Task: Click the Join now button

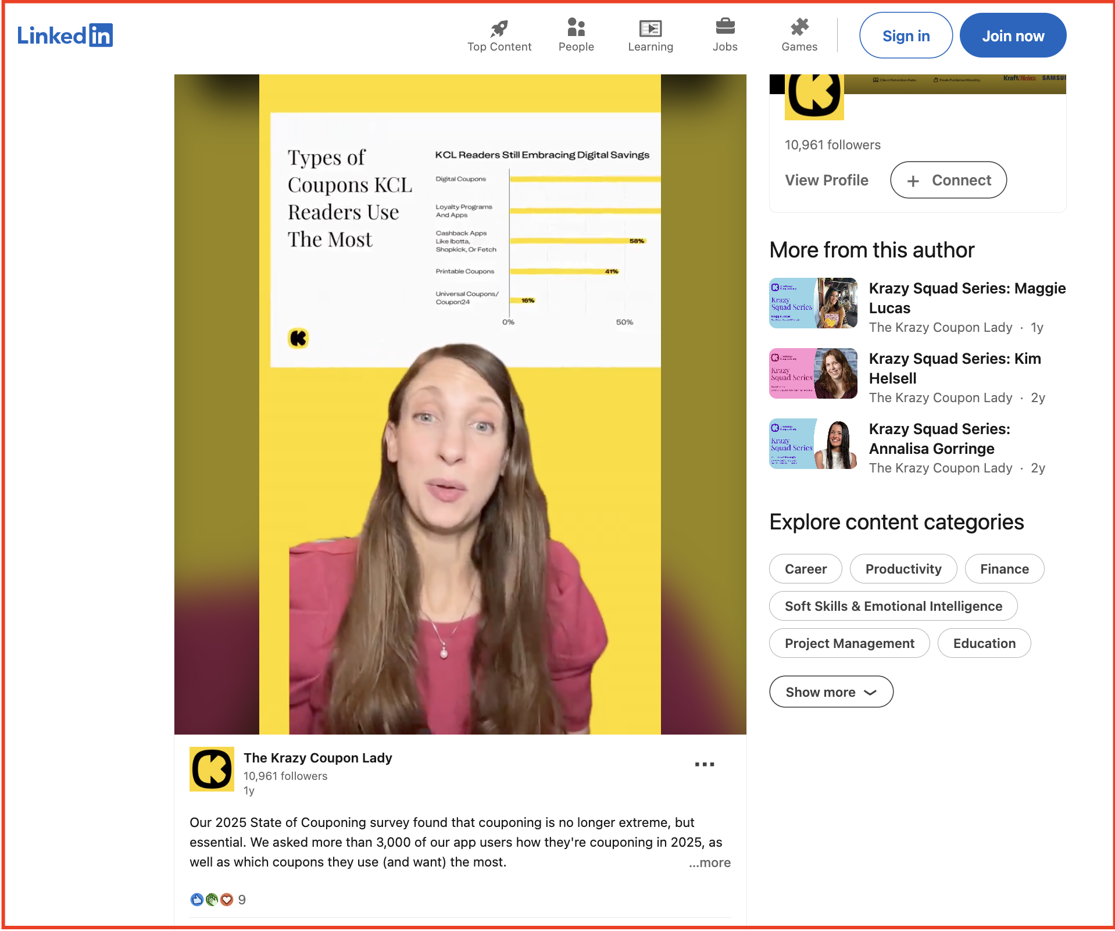Action: pos(1013,35)
